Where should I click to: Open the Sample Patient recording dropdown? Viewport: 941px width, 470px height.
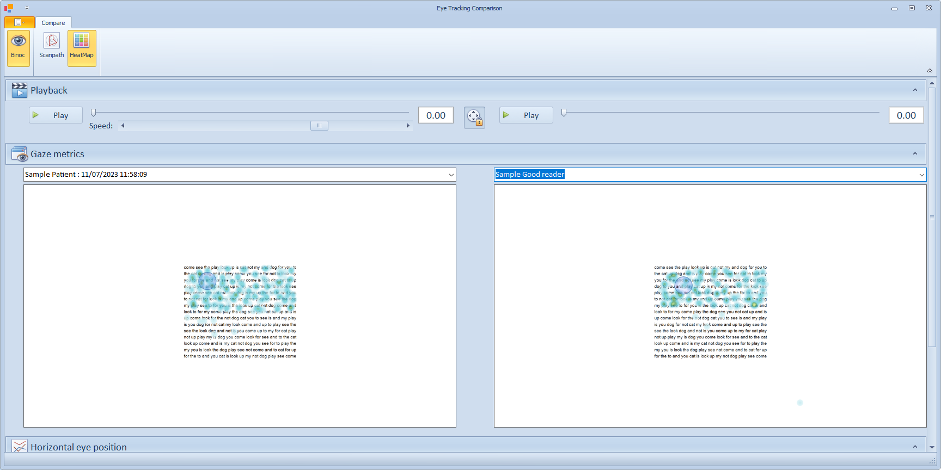tap(451, 175)
